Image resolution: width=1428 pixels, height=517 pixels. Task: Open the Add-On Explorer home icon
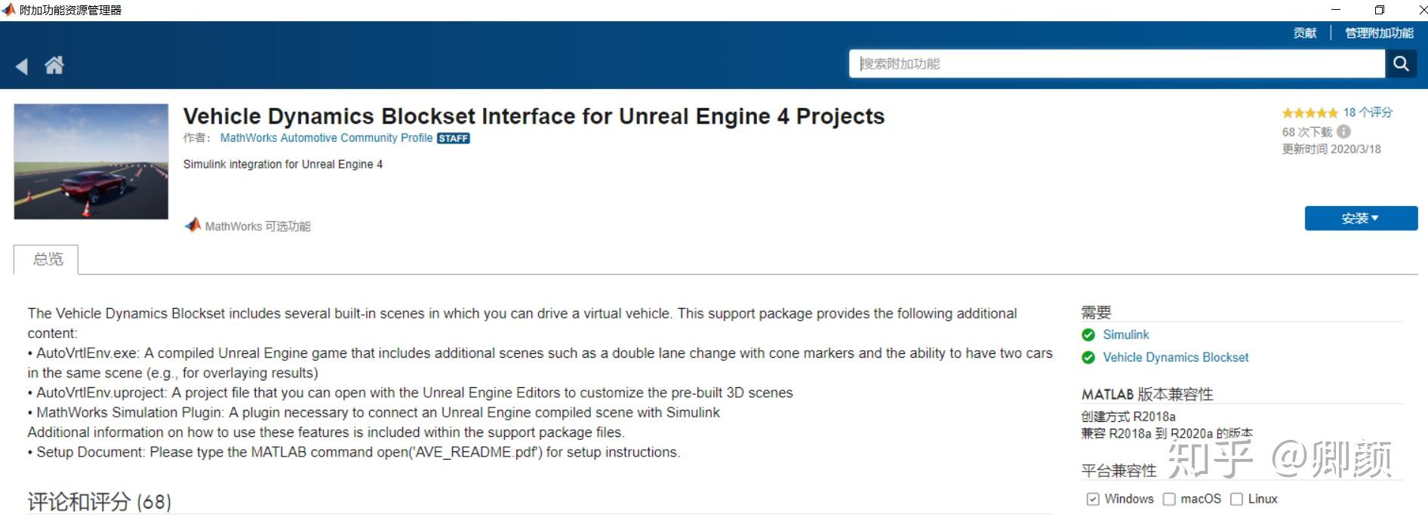54,66
